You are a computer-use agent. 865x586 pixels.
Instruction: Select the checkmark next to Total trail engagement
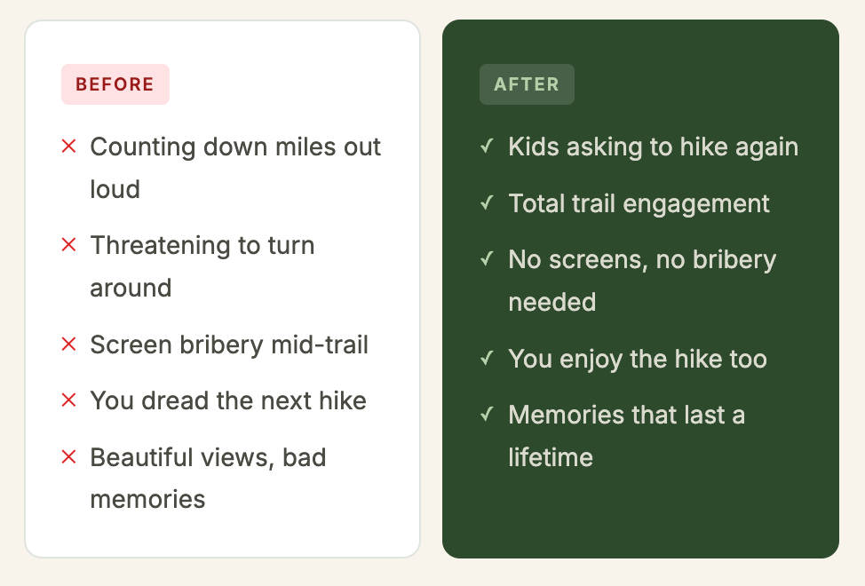pyautogui.click(x=487, y=202)
